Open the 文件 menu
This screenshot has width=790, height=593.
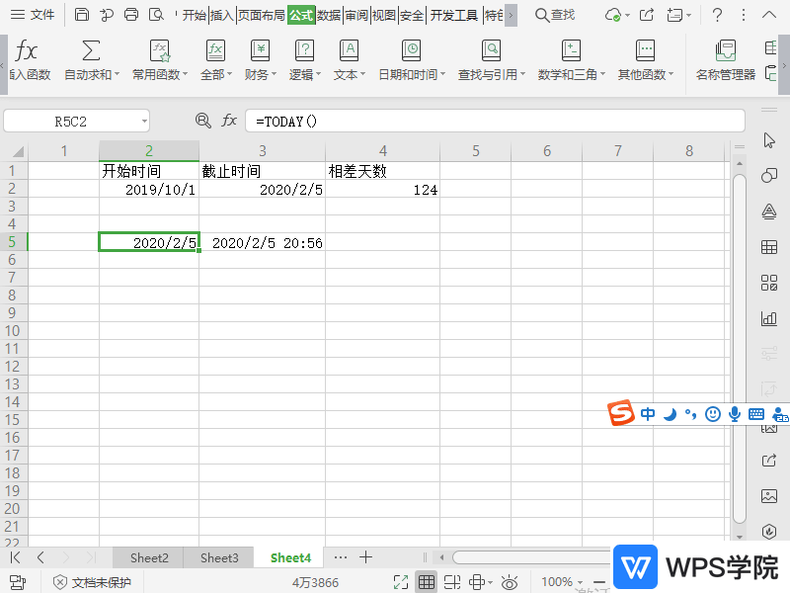(33, 15)
